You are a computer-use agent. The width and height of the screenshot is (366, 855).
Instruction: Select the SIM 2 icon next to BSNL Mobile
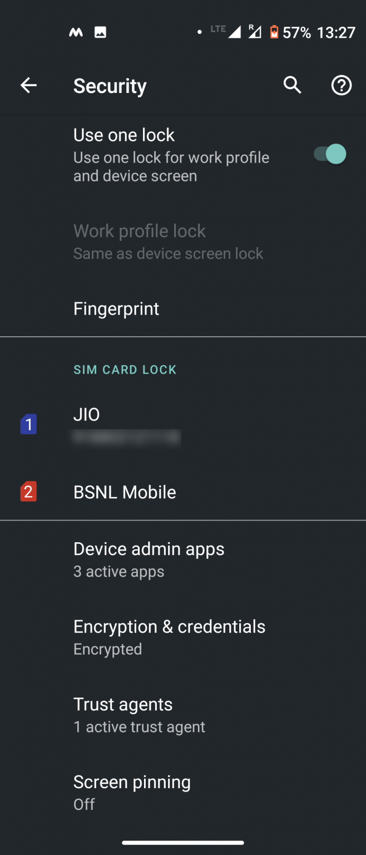[x=28, y=492]
